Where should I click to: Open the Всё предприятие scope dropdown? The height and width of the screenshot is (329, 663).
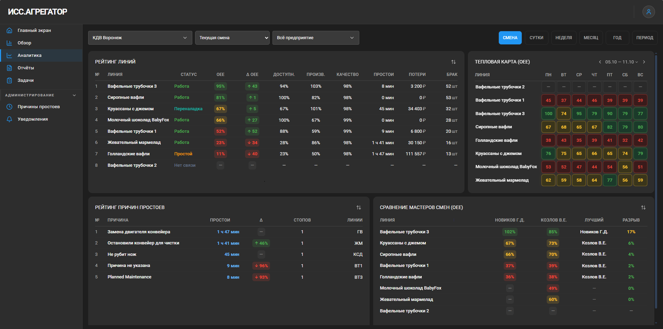(x=316, y=38)
